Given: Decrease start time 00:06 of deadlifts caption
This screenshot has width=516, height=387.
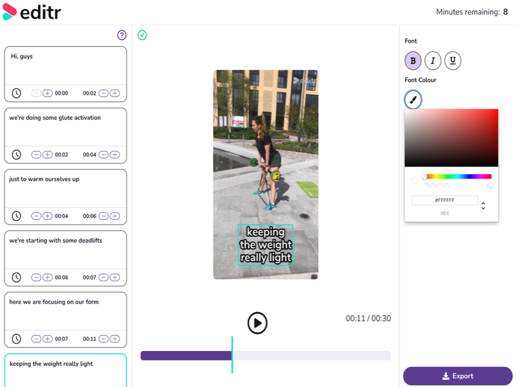Looking at the screenshot, I should 36,277.
